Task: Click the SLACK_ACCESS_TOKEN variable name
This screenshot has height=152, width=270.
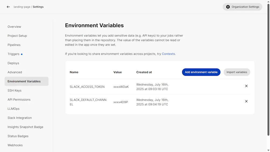Action: coord(87,87)
